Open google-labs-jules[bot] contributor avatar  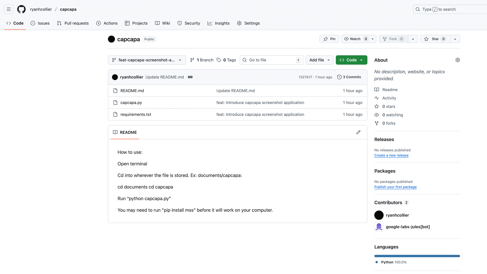point(379,227)
